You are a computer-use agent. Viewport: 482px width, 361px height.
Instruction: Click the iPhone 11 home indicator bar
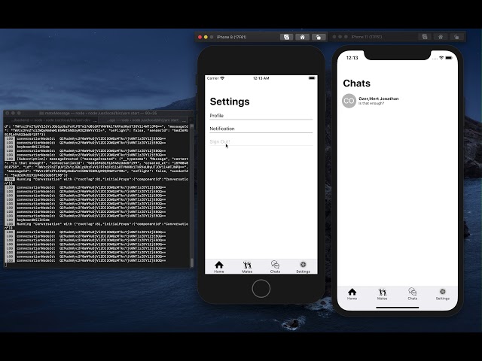(x=398, y=308)
